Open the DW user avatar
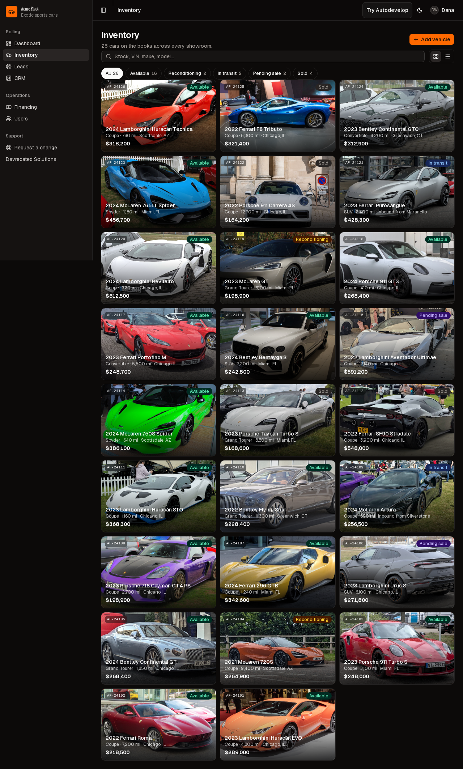Screen dimensions: 463x769 pos(434,10)
